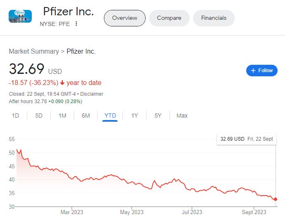Open the three-dot menu beside NYSE: PFE
This screenshot has width=285, height=217.
point(76,24)
